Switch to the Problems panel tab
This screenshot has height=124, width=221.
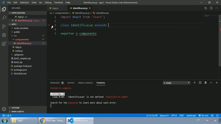tap(57, 83)
